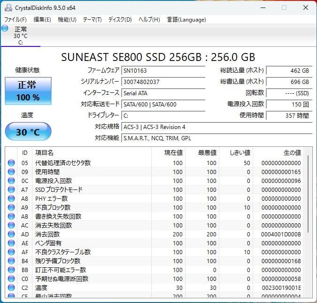The image size is (317, 303).
Task: Click the ACS-3 | ACS-3 Revision 4 field
Action: (x=216, y=127)
